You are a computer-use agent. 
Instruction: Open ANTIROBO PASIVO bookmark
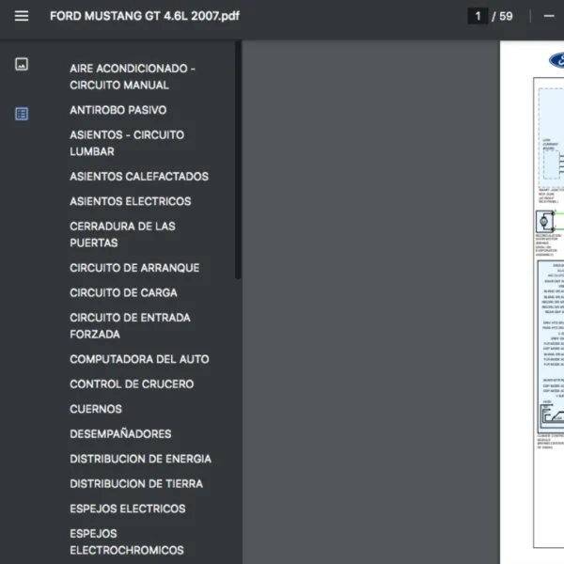coord(118,110)
